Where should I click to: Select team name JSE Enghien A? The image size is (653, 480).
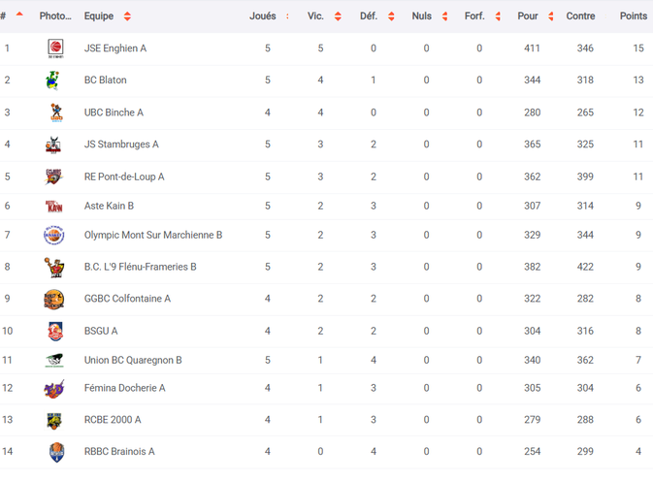tap(115, 48)
